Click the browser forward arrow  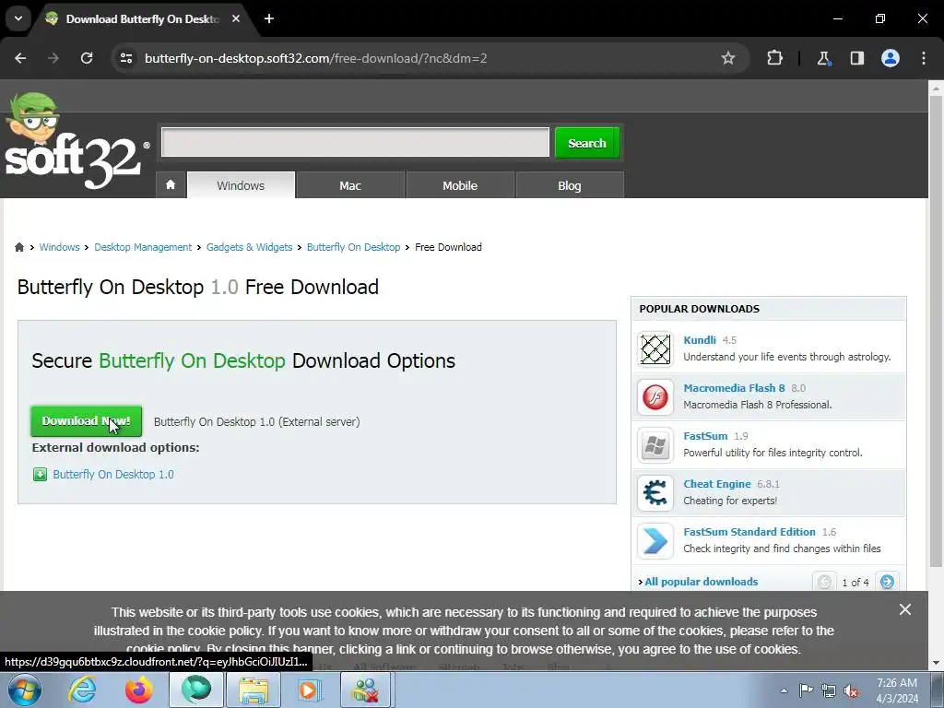tap(53, 58)
